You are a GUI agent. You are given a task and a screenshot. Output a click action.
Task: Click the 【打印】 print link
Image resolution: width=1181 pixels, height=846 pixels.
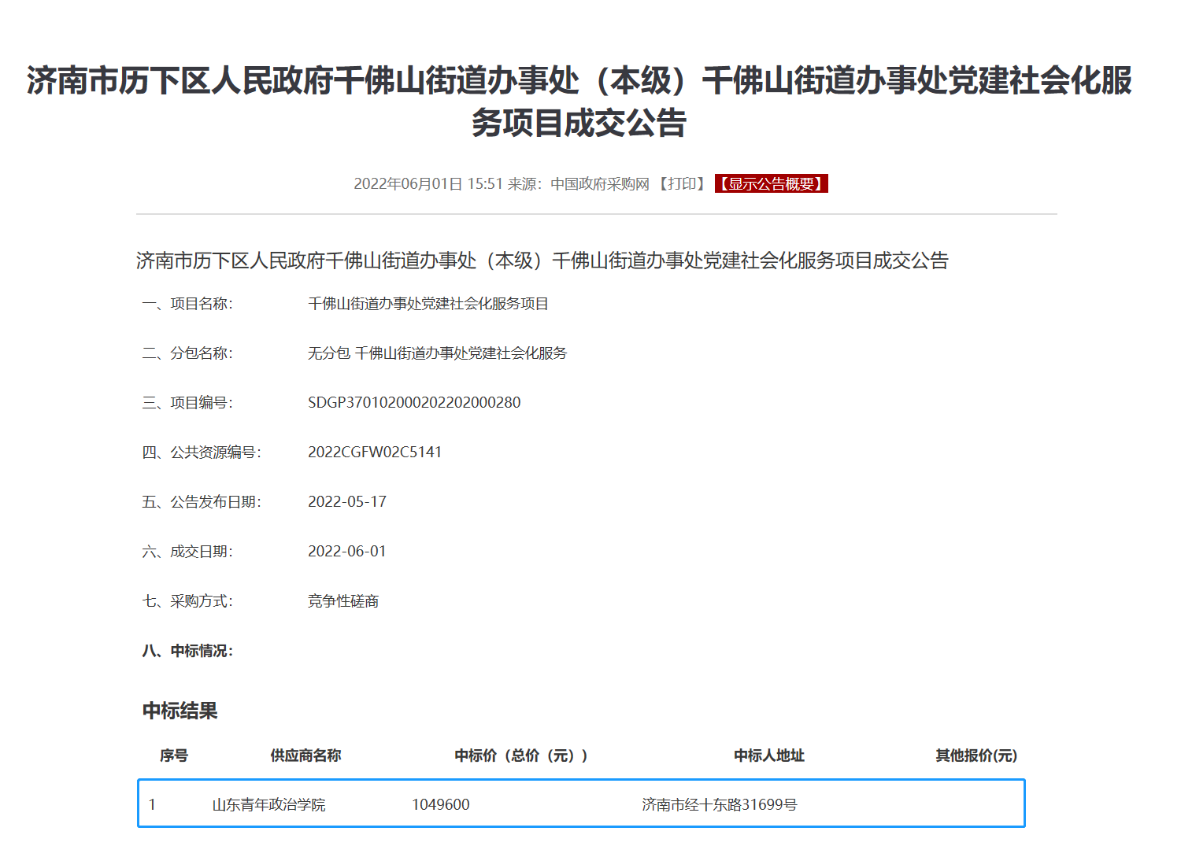(682, 184)
